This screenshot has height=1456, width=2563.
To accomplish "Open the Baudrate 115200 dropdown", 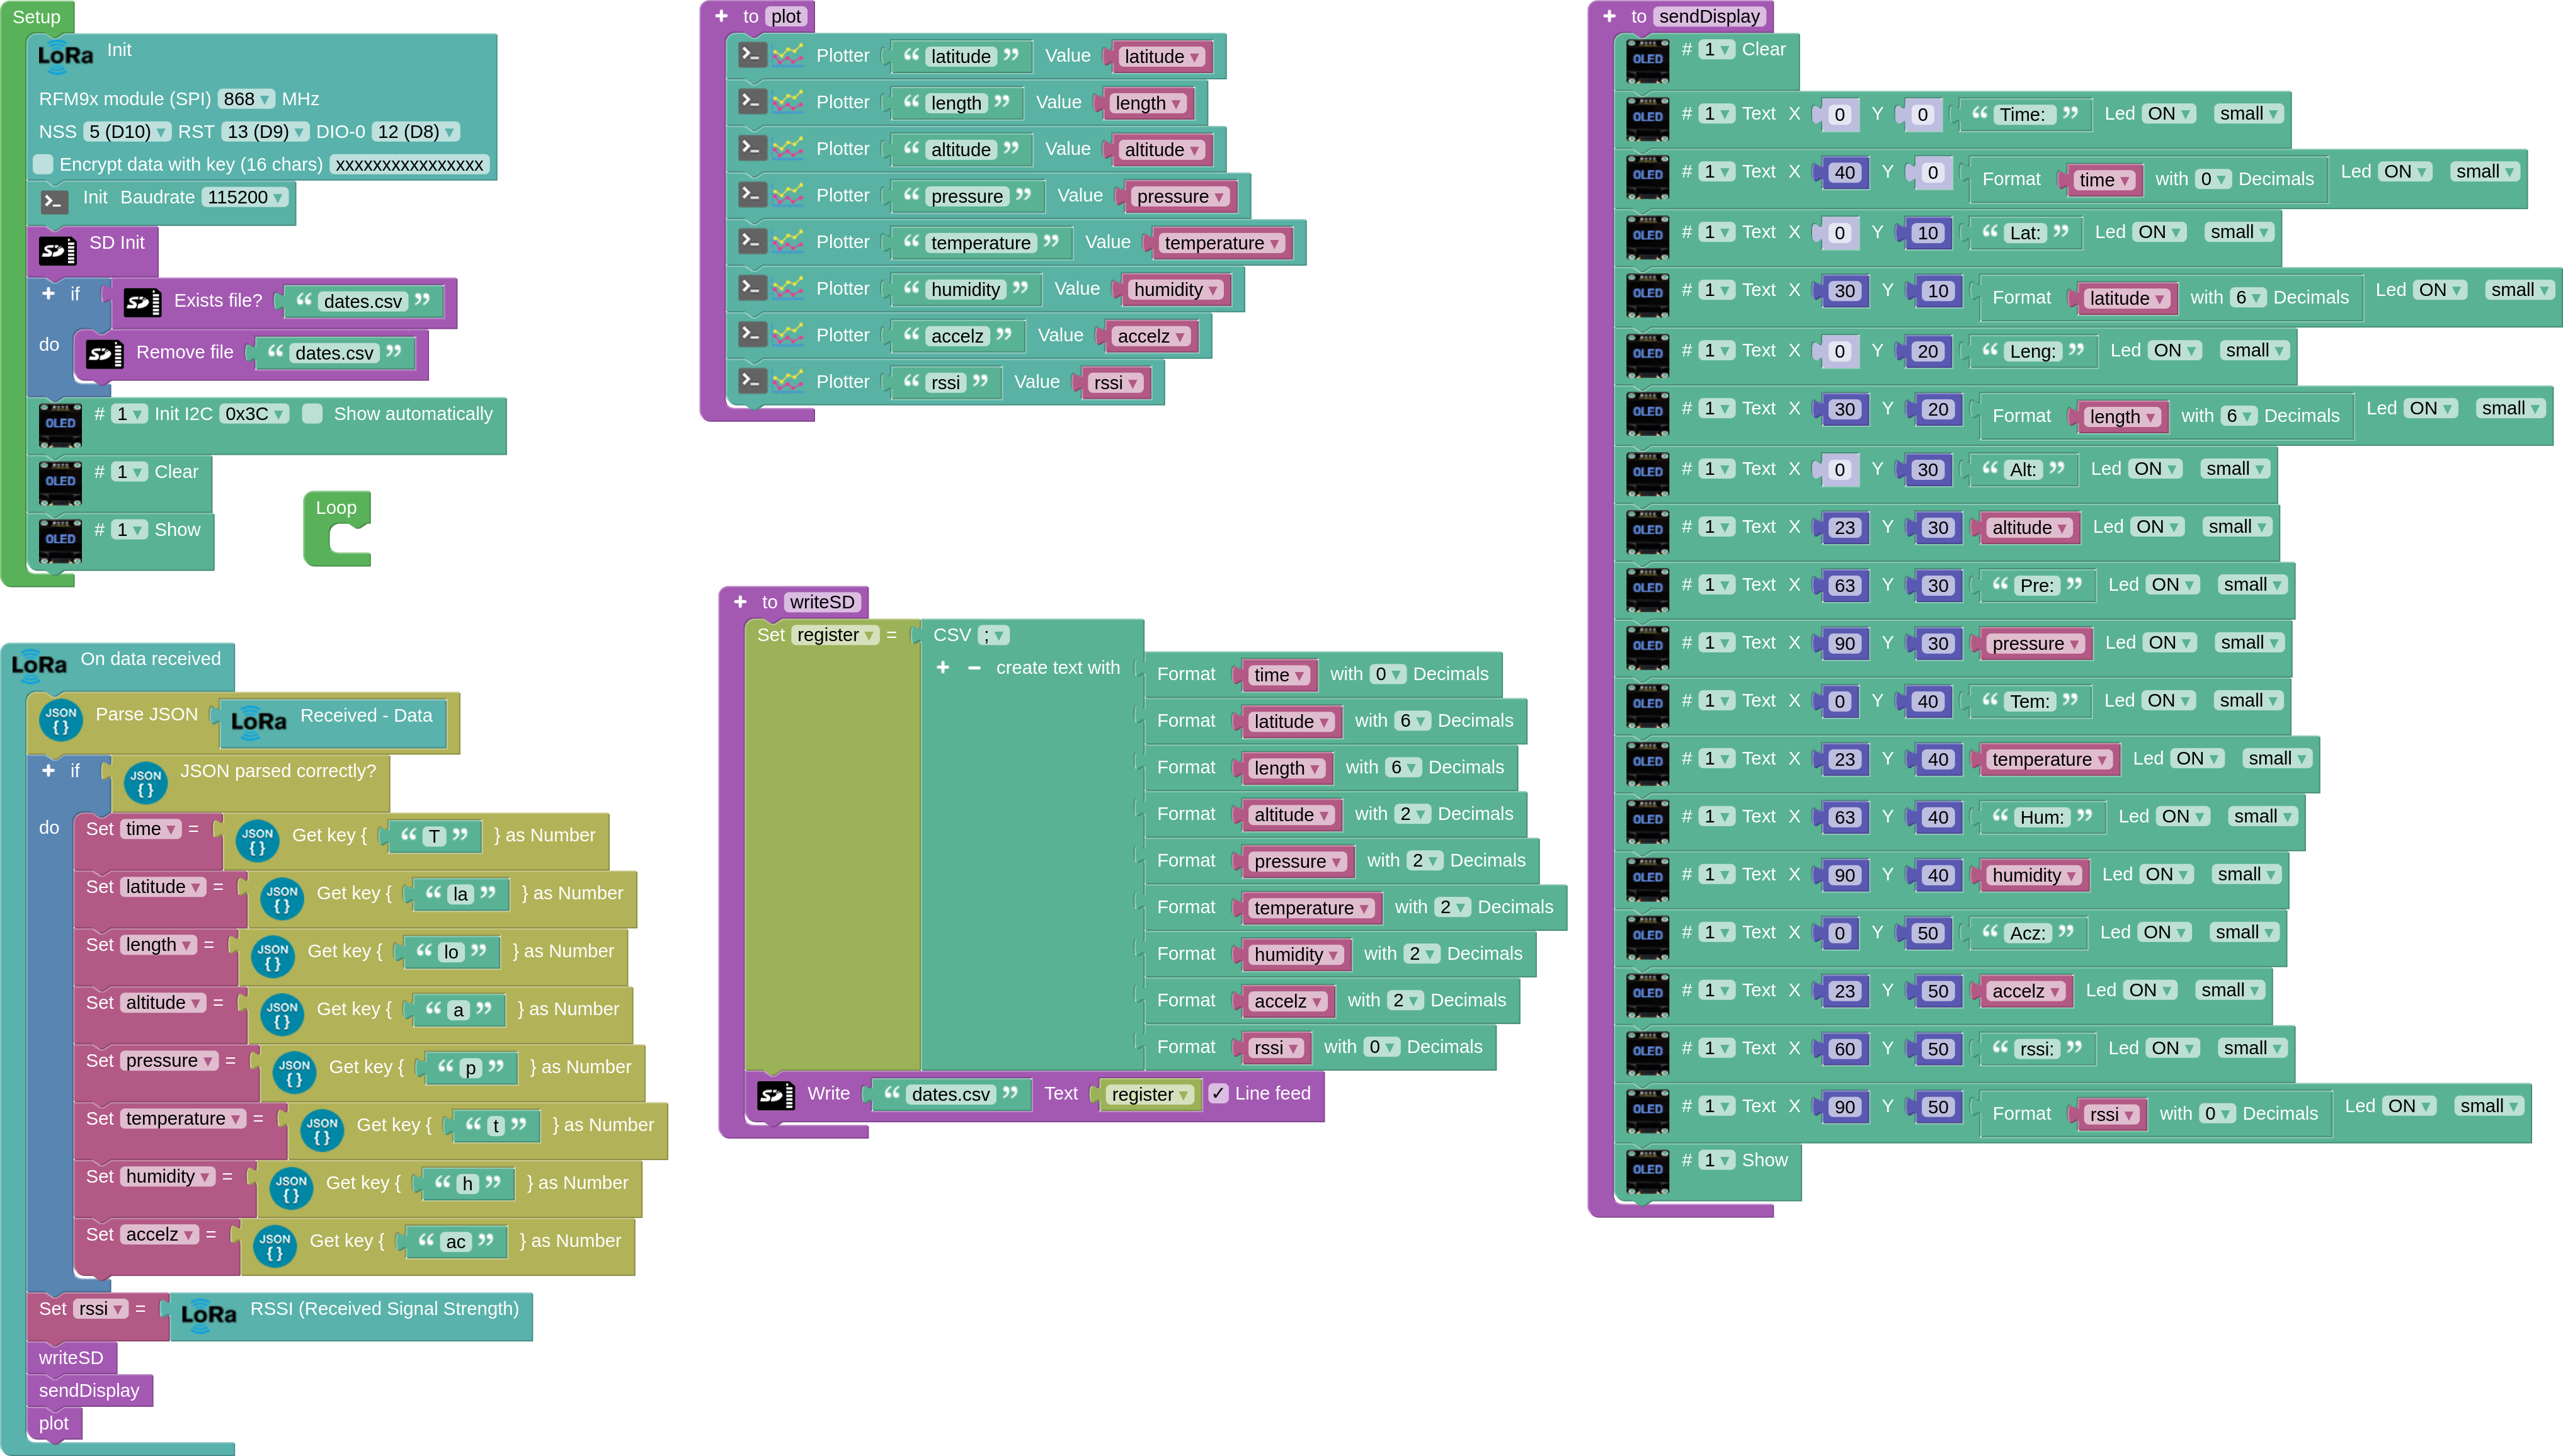I will [x=245, y=197].
